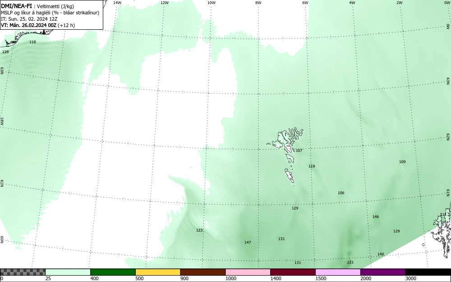Click the '6W' longitude label

(305, 3)
